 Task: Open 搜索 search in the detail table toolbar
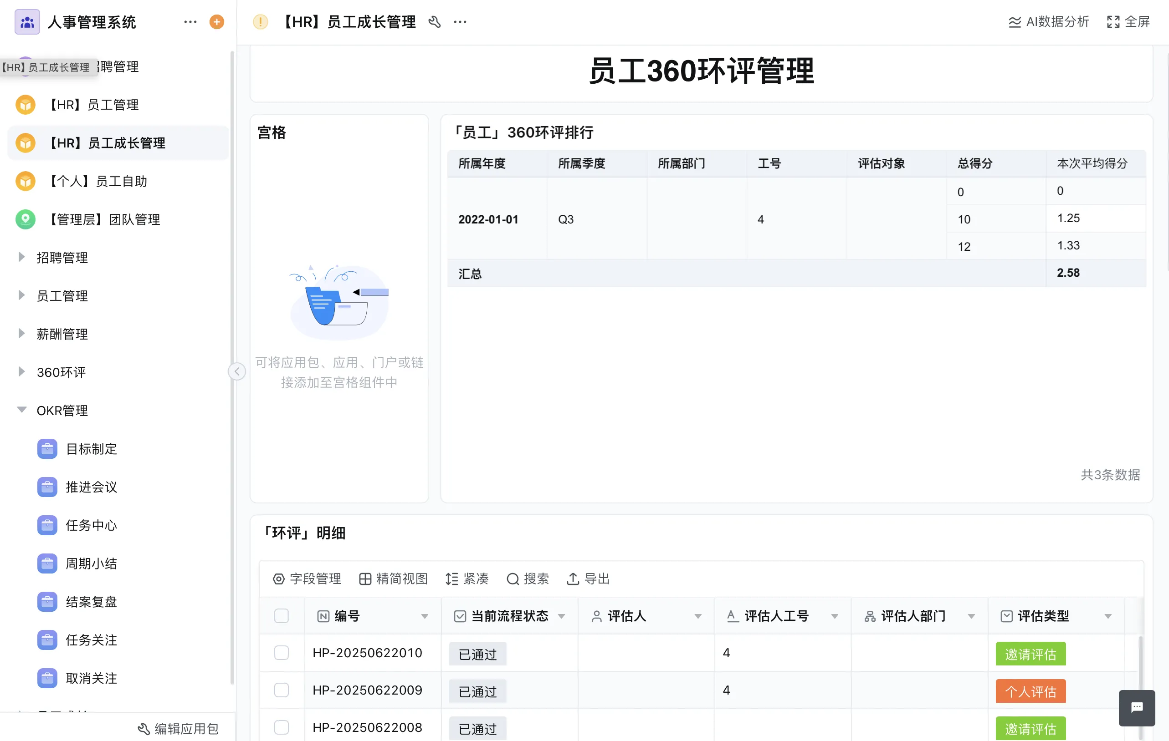(x=528, y=579)
